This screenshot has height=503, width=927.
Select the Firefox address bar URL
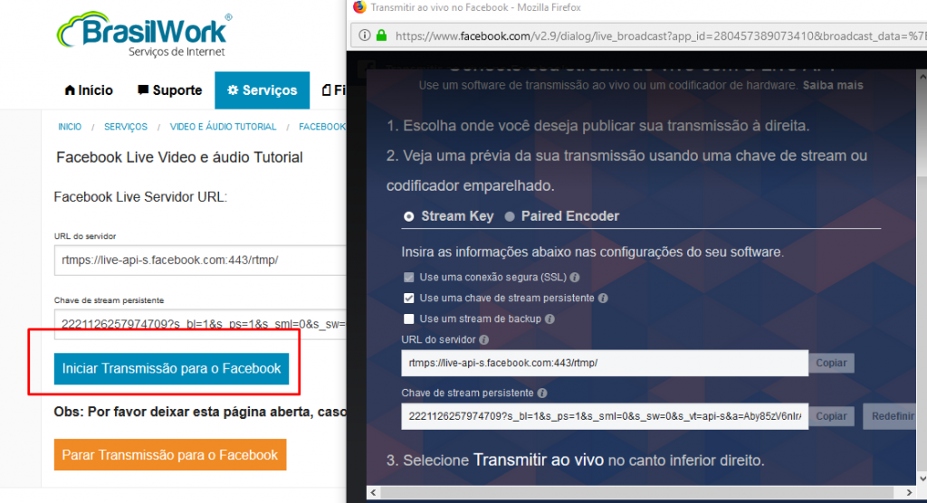click(x=660, y=36)
